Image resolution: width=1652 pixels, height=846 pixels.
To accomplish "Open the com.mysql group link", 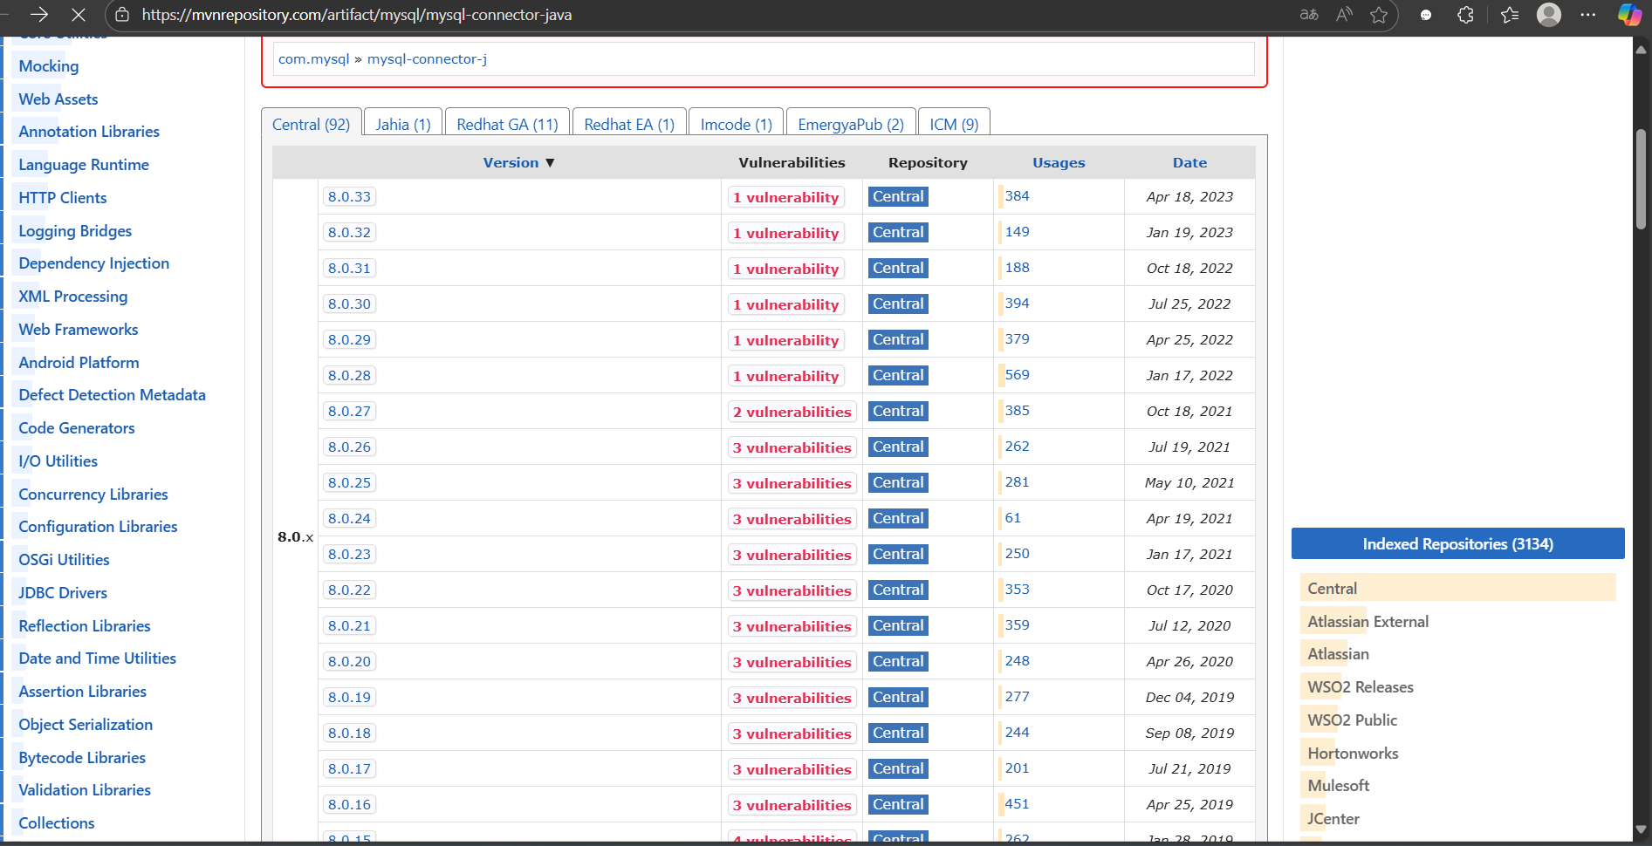I will 313,59.
